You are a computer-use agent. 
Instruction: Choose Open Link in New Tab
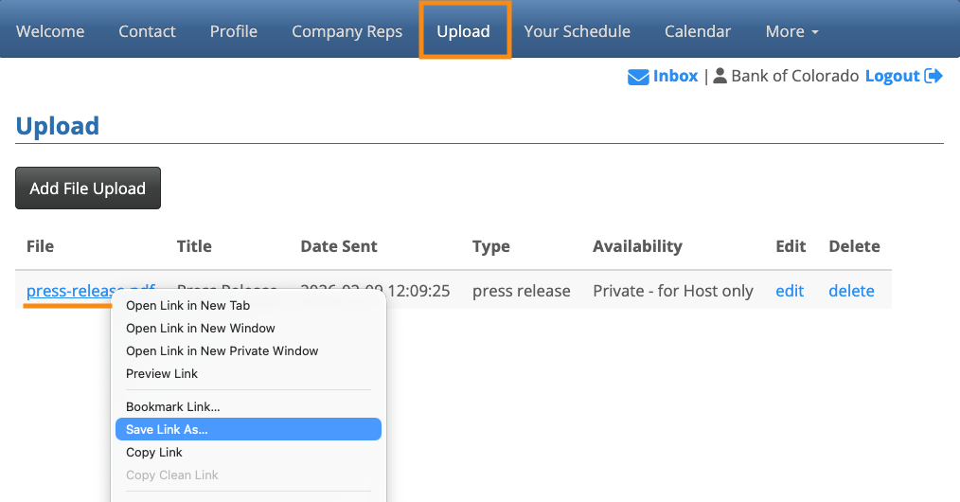point(187,306)
